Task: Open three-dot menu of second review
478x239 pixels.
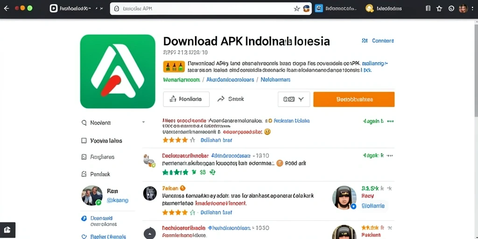Action: (390, 155)
